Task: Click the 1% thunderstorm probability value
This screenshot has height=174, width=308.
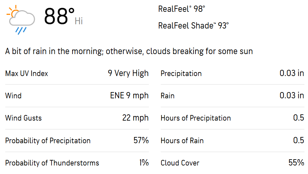Action: tap(144, 163)
